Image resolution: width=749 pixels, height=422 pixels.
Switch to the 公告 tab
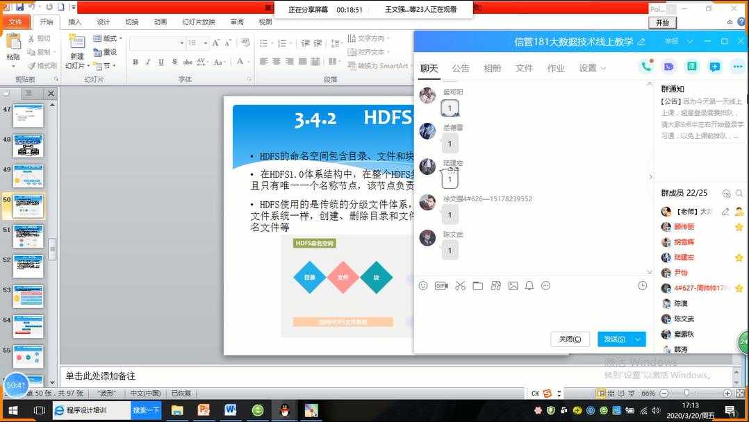click(461, 68)
